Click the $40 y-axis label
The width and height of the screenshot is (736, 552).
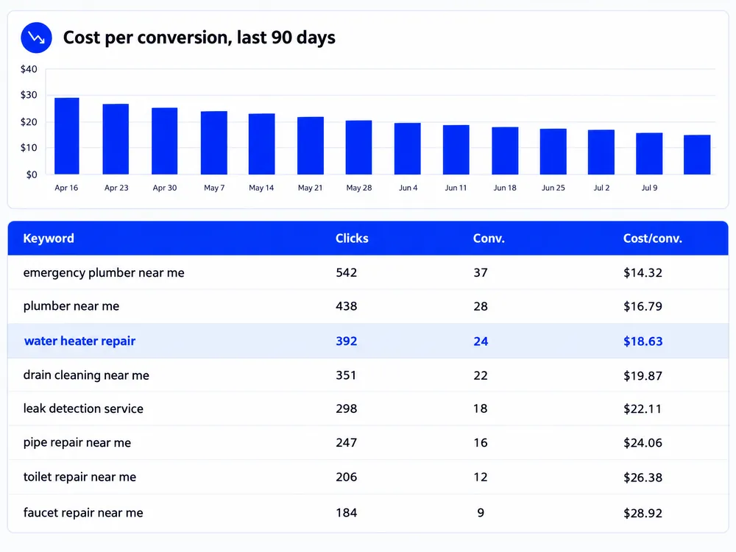coord(29,69)
